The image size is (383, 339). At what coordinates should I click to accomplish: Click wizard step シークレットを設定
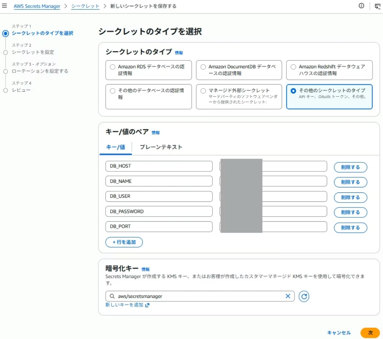pos(33,52)
